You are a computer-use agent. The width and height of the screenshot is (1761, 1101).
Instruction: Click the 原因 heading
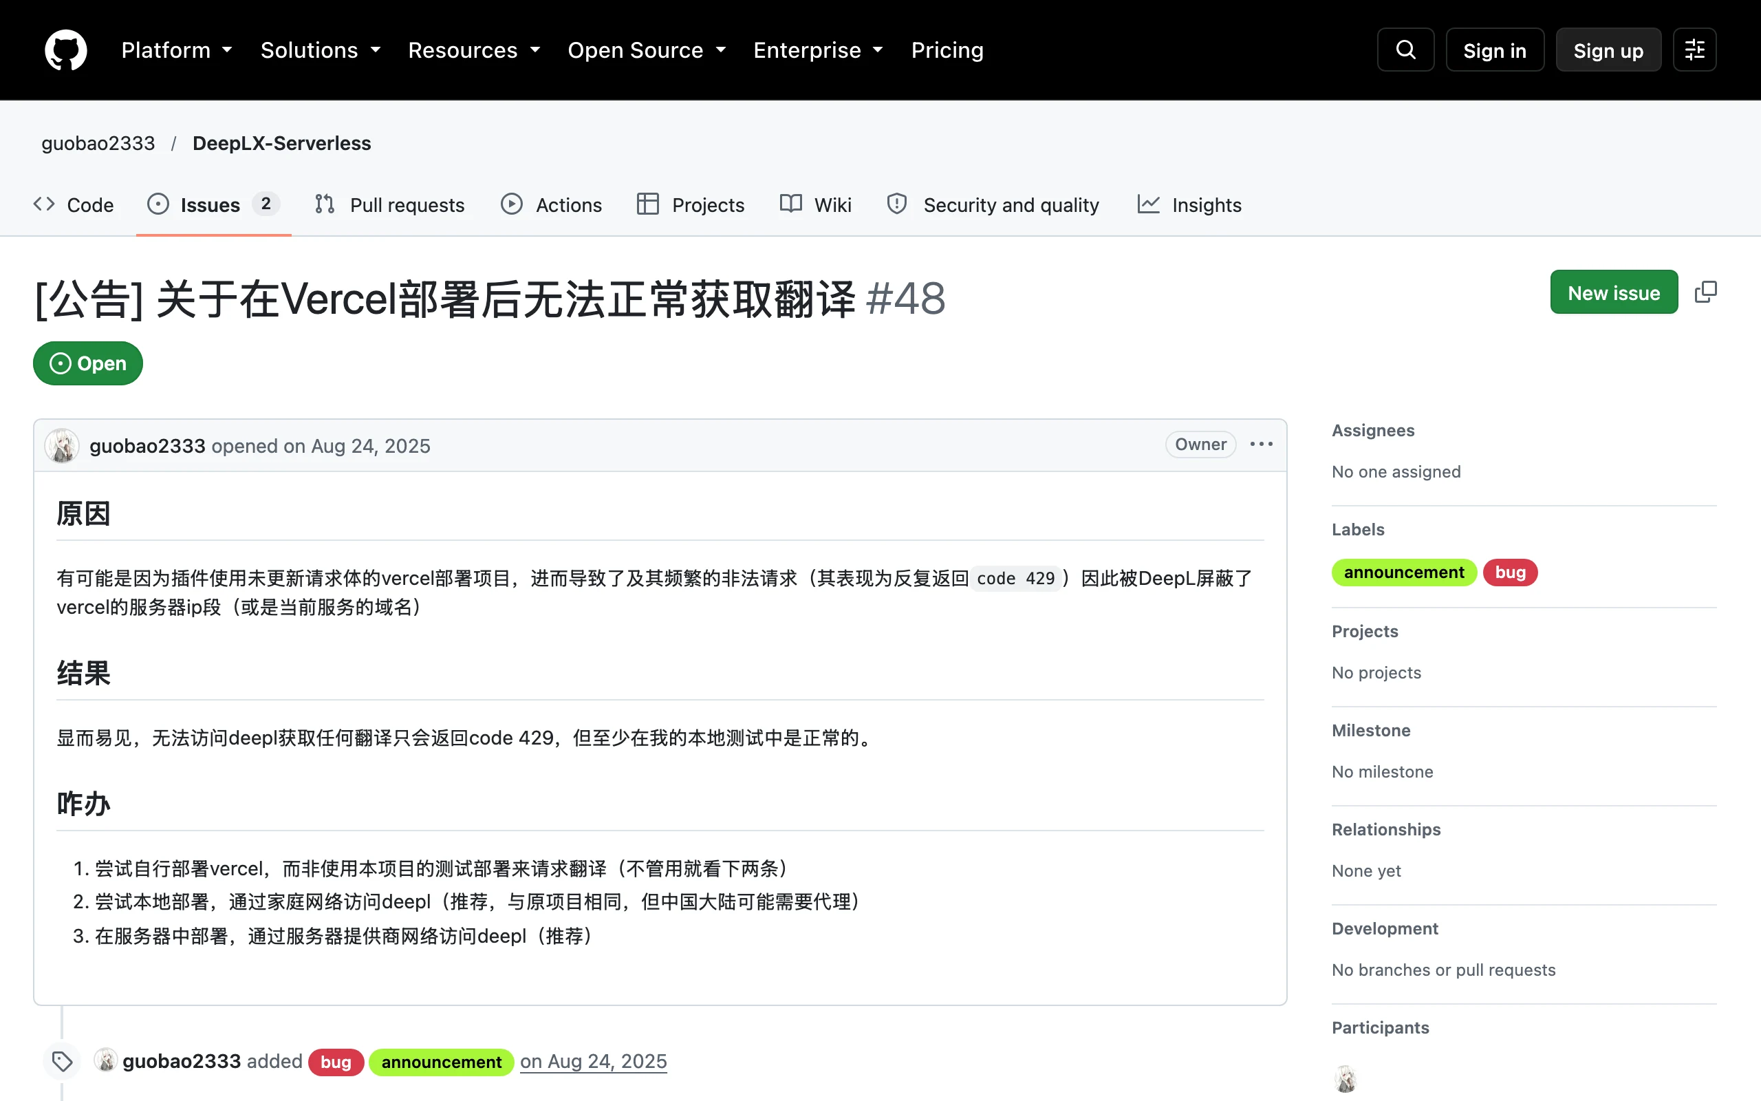point(83,513)
